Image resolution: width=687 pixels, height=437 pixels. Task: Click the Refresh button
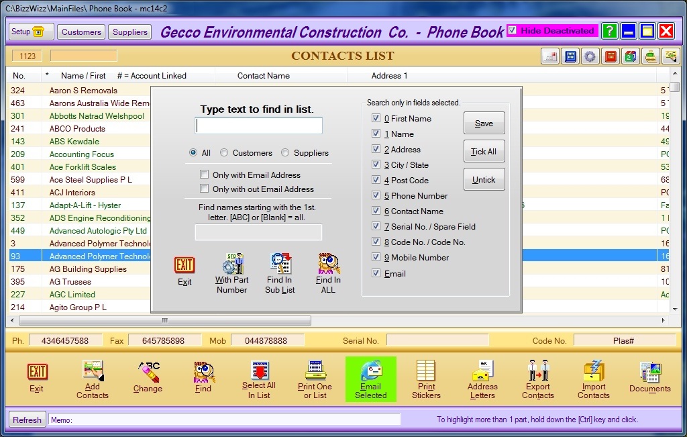coord(27,420)
